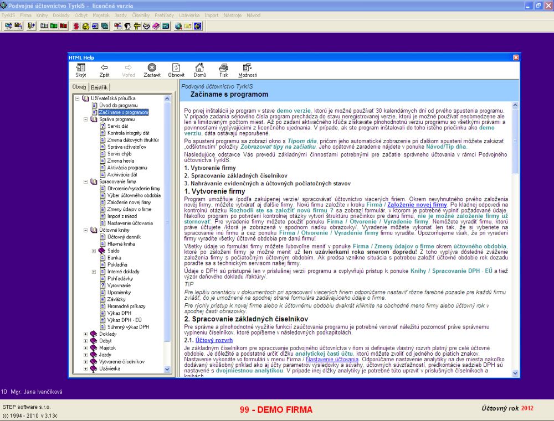Open the Hromadné príkazy help topic
Image resolution: width=554 pixels, height=421 pixels.
point(126,306)
